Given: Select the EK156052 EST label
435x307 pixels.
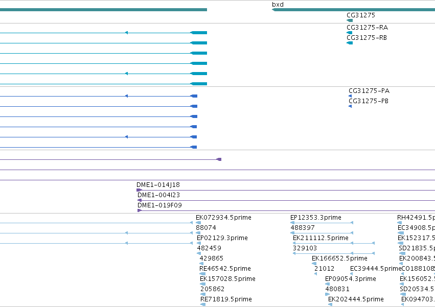Looking at the screenshot, I should click(x=417, y=279).
